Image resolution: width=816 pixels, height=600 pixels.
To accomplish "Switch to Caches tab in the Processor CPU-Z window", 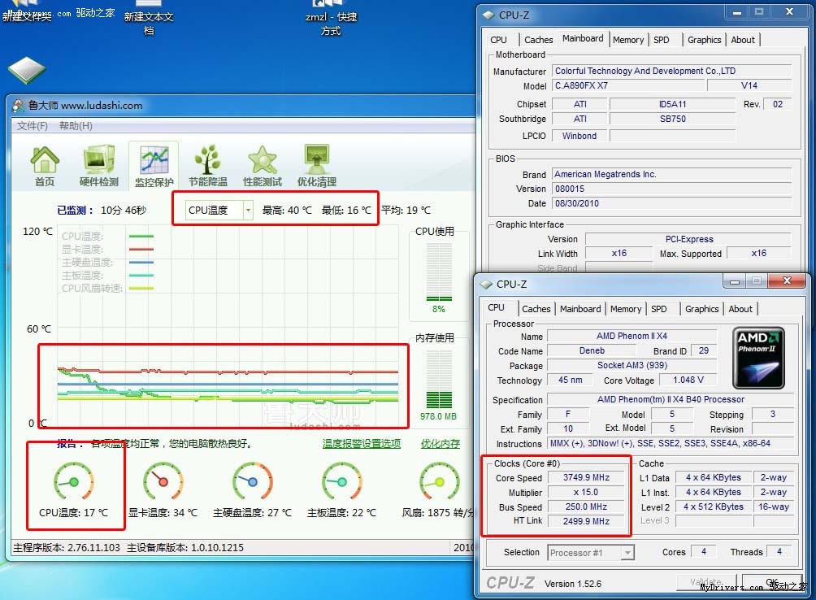I will point(536,309).
